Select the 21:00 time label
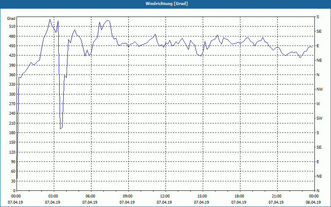 click(276, 196)
